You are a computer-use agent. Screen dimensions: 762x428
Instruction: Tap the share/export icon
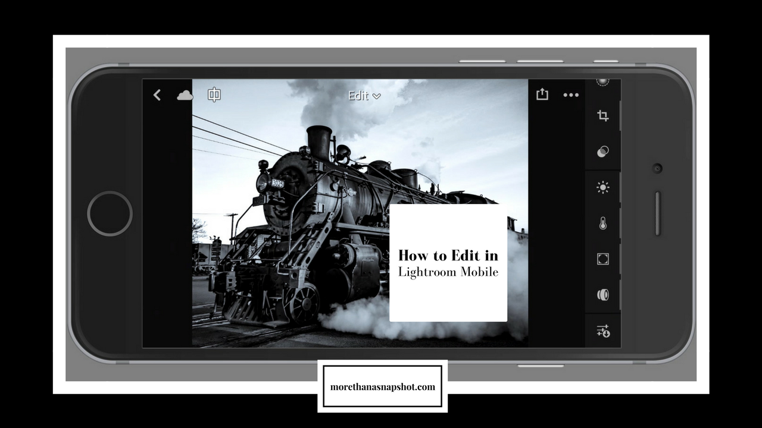pyautogui.click(x=542, y=94)
